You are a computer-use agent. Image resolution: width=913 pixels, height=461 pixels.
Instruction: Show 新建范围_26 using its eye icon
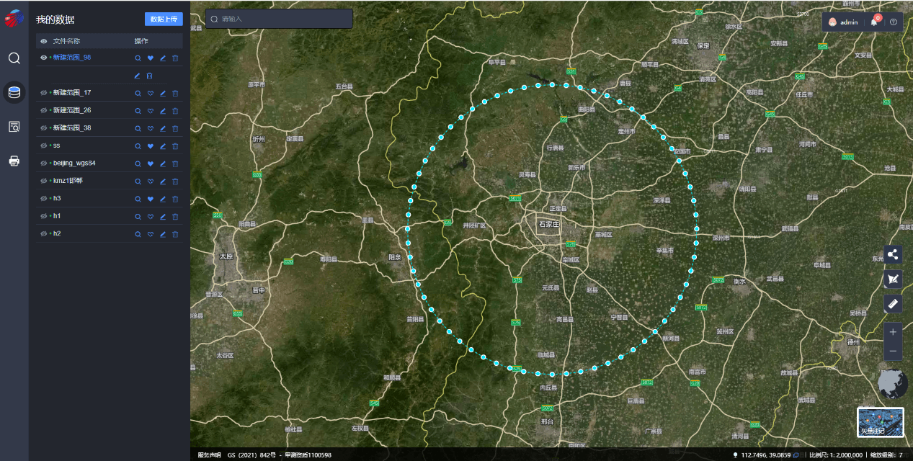tap(43, 111)
